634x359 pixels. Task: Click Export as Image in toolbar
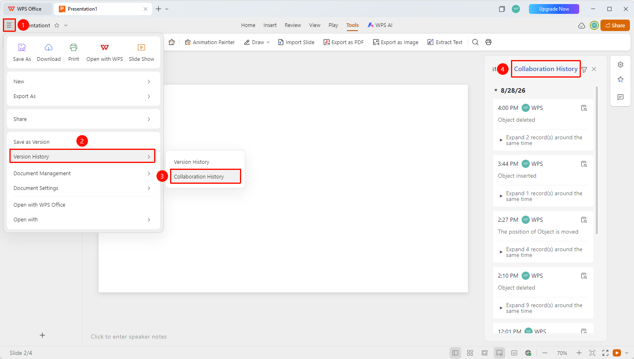tap(396, 42)
